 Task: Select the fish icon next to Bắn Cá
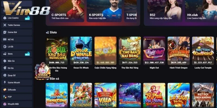(x=5, y=61)
